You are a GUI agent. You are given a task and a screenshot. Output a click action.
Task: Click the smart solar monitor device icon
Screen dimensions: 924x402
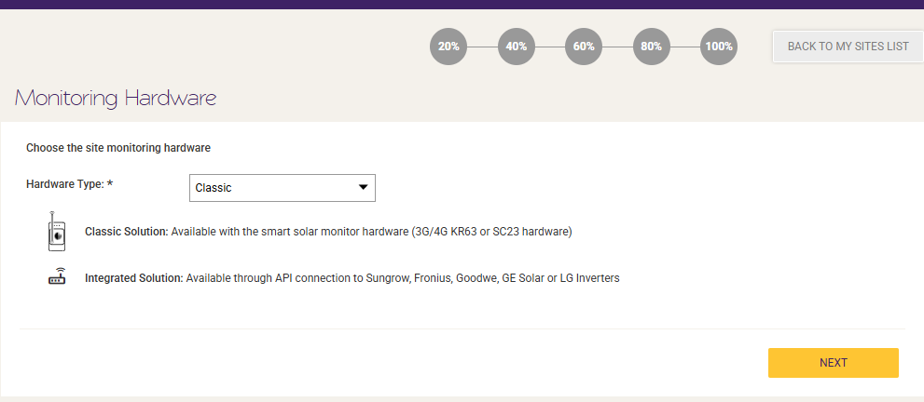pyautogui.click(x=57, y=232)
